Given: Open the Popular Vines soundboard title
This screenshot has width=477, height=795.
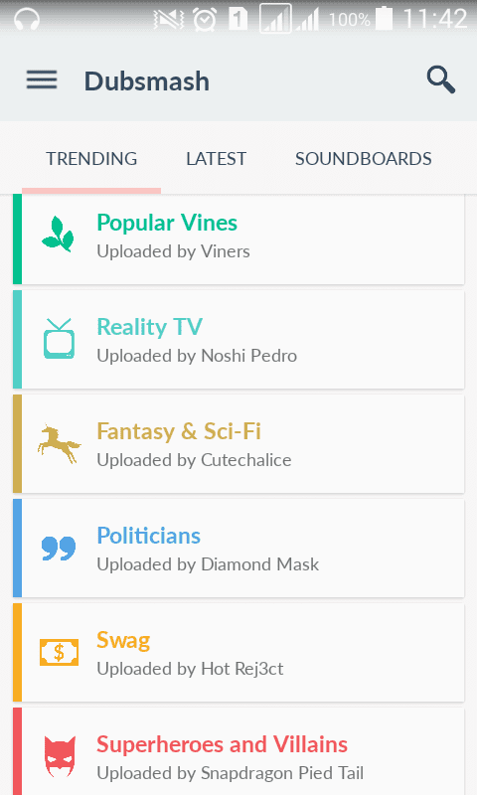Looking at the screenshot, I should (167, 223).
